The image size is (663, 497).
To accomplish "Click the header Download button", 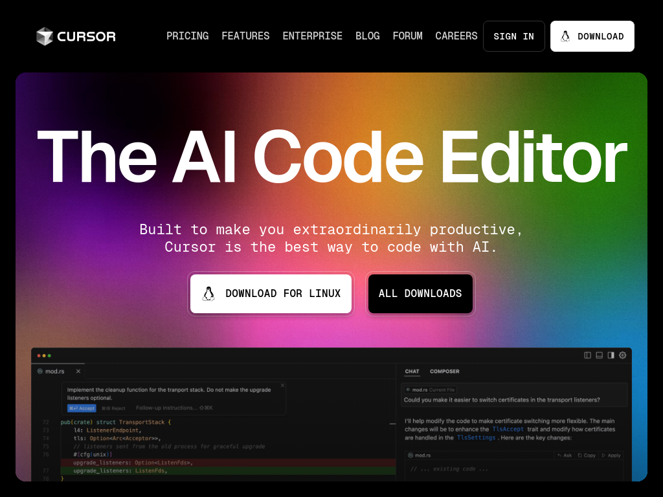I will [x=592, y=36].
